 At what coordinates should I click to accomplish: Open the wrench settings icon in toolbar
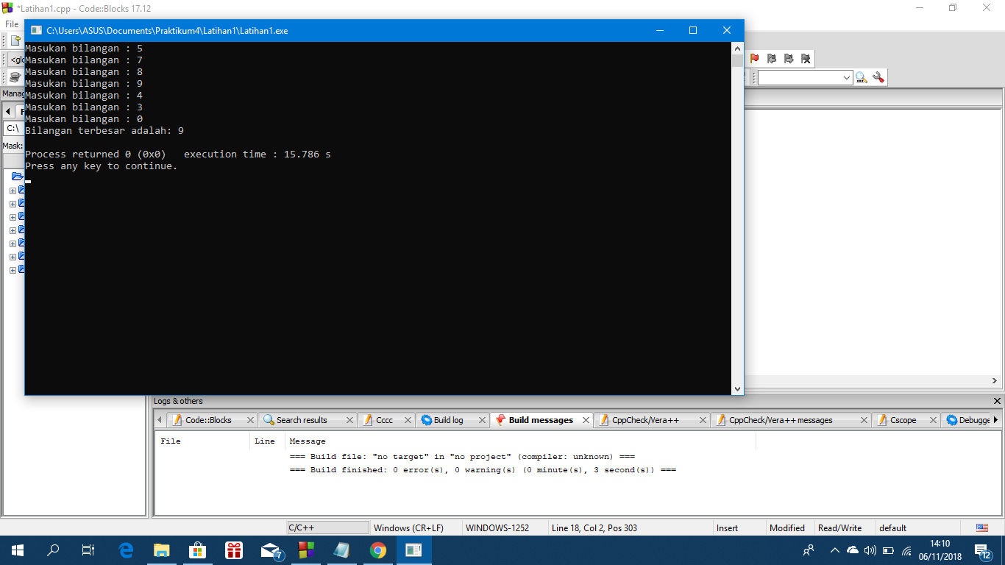pyautogui.click(x=878, y=77)
